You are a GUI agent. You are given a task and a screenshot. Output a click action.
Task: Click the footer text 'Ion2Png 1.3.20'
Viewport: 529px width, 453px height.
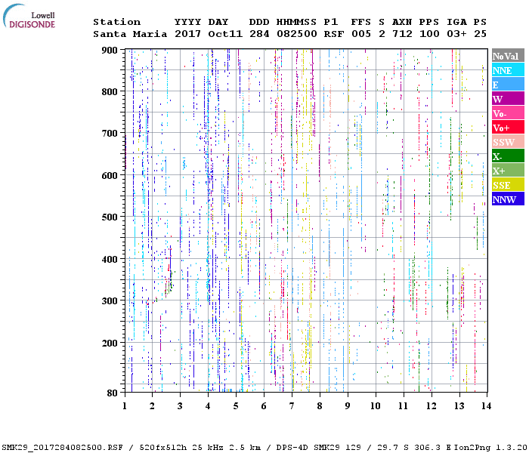(x=490, y=447)
